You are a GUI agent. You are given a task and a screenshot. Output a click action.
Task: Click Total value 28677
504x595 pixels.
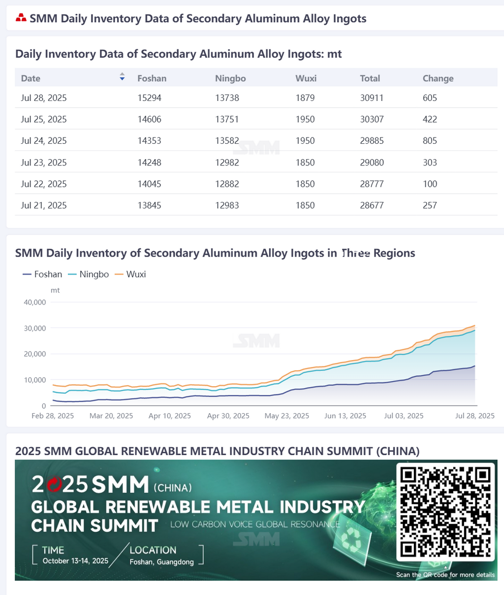[372, 205]
